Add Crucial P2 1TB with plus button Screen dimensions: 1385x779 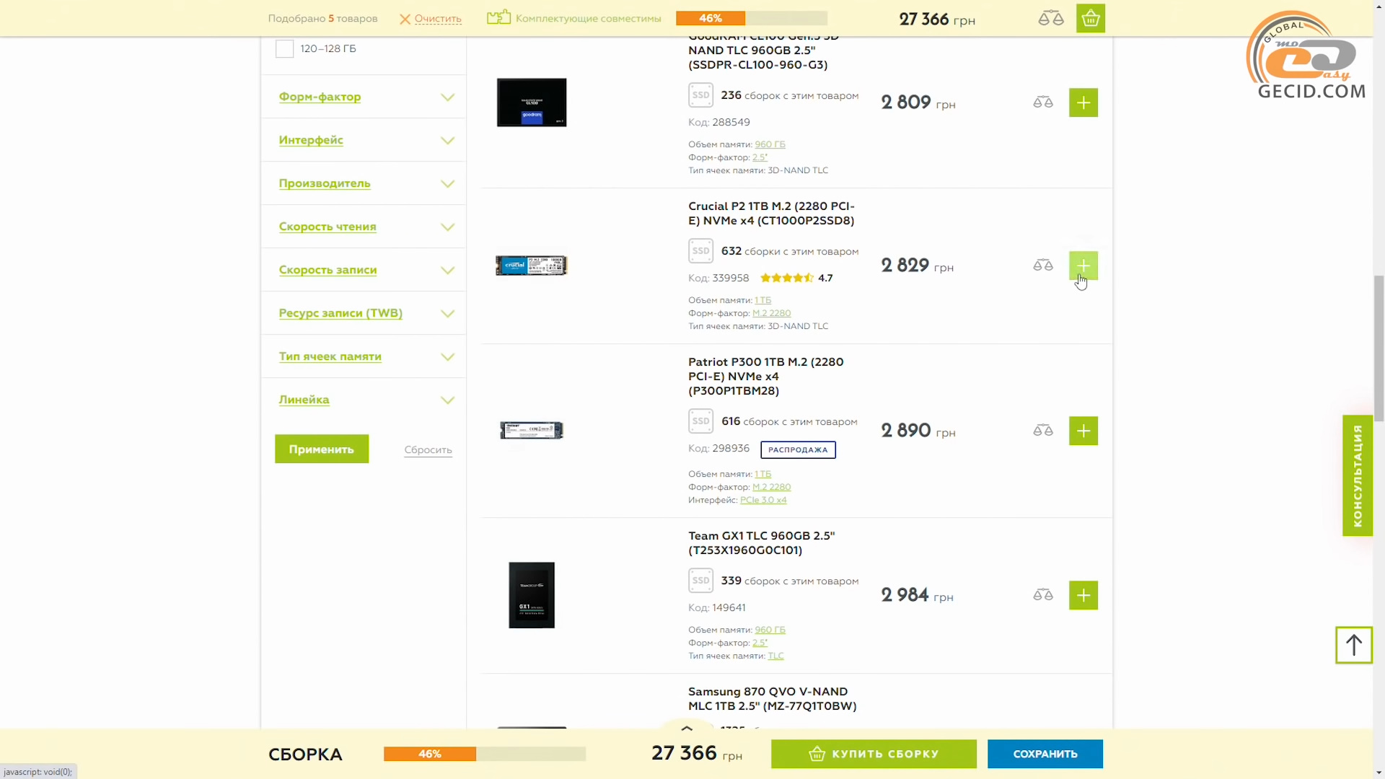tap(1083, 265)
